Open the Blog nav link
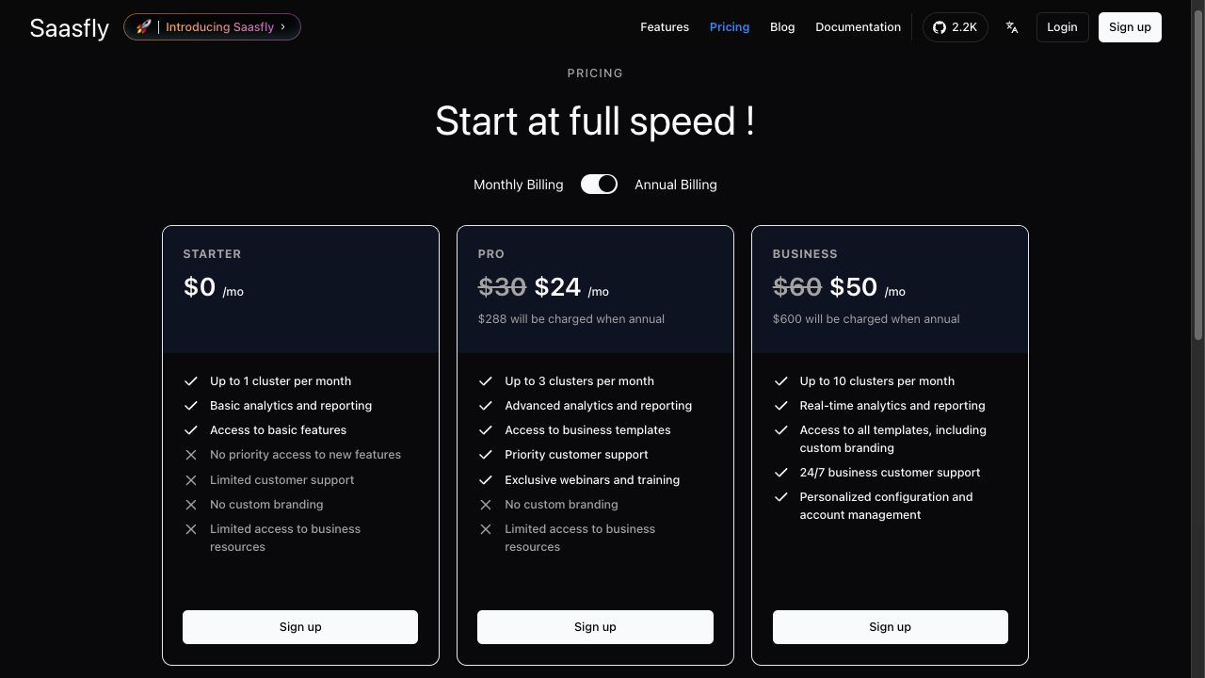This screenshot has height=678, width=1205. [x=782, y=27]
